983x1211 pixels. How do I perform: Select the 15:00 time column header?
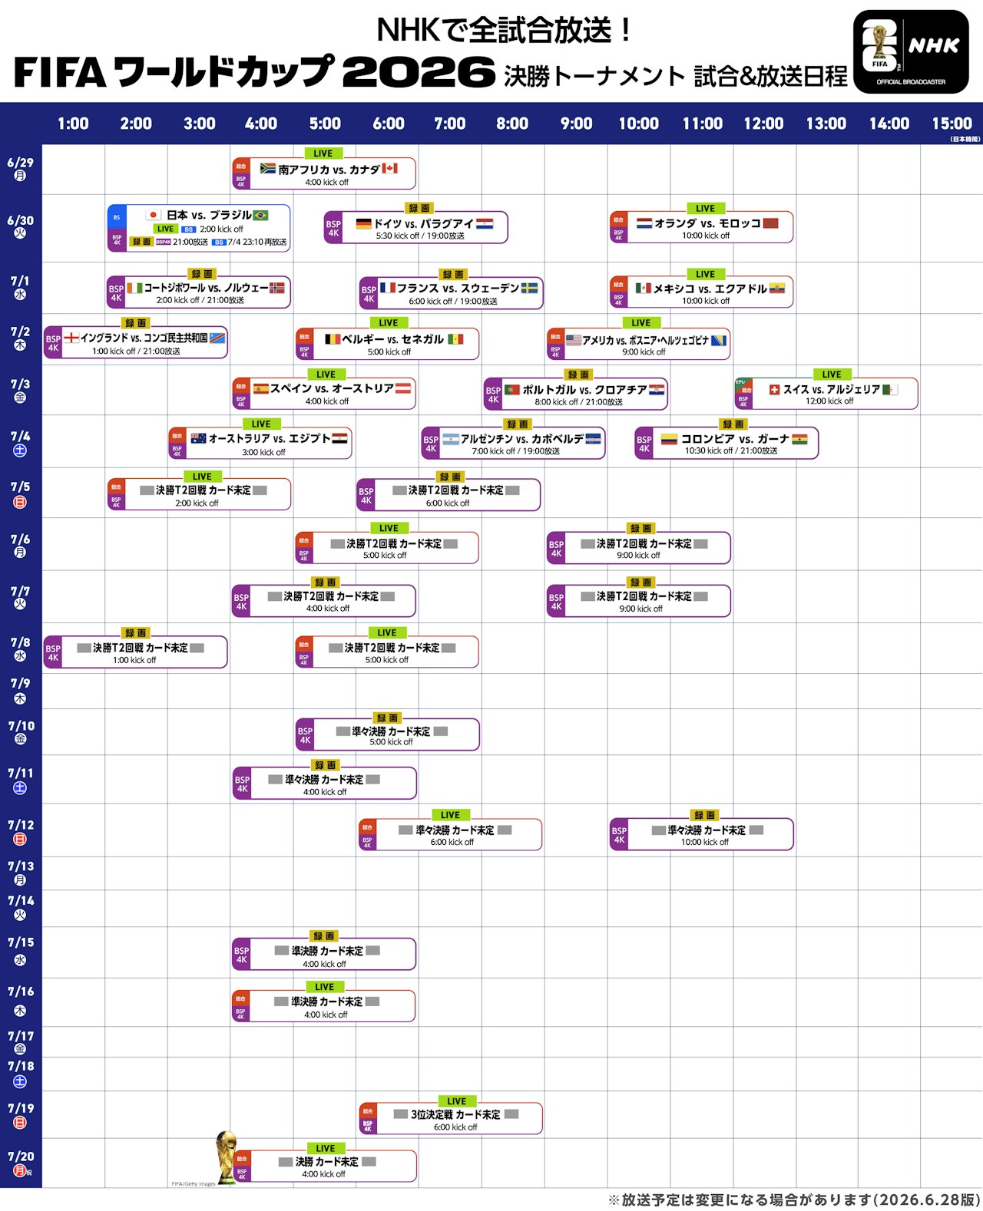coord(952,124)
